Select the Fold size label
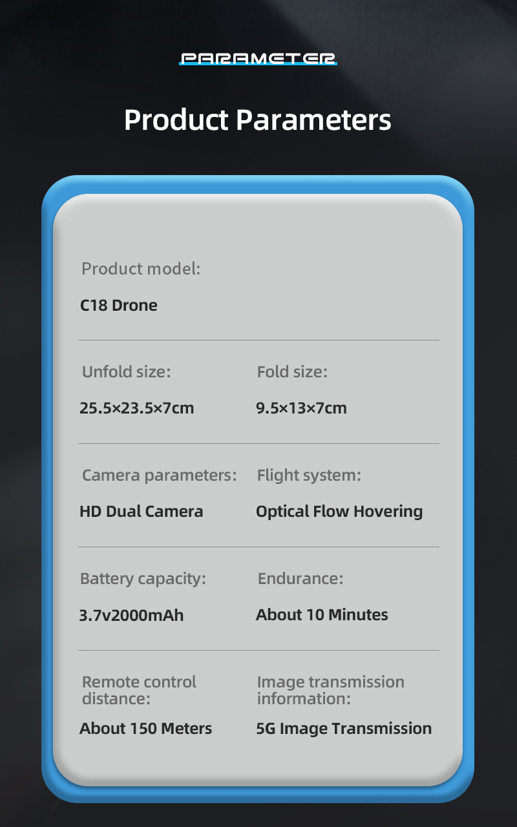The image size is (517, 827). pos(292,372)
